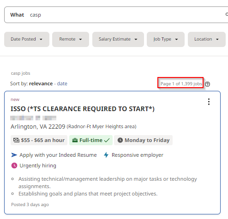Focus the What search field containing casp
Image resolution: width=228 pixels, height=219 pixels.
(116, 15)
